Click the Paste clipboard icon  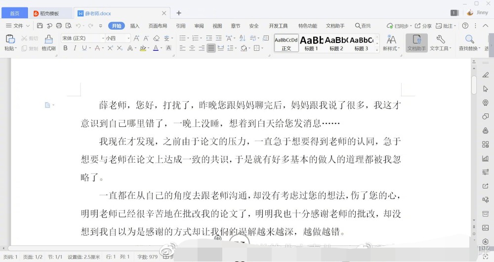(10, 39)
